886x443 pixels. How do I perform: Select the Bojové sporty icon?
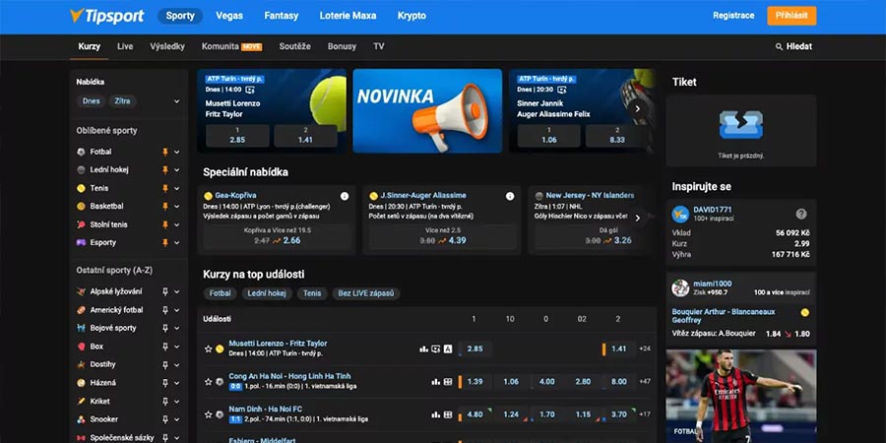click(82, 328)
